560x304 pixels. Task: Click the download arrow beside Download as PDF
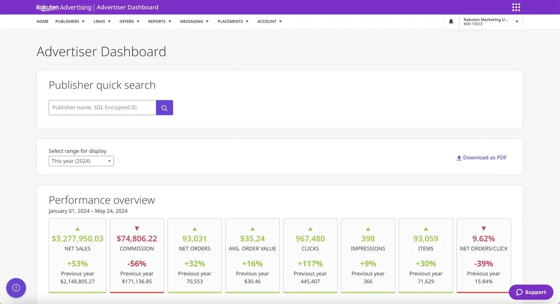459,158
